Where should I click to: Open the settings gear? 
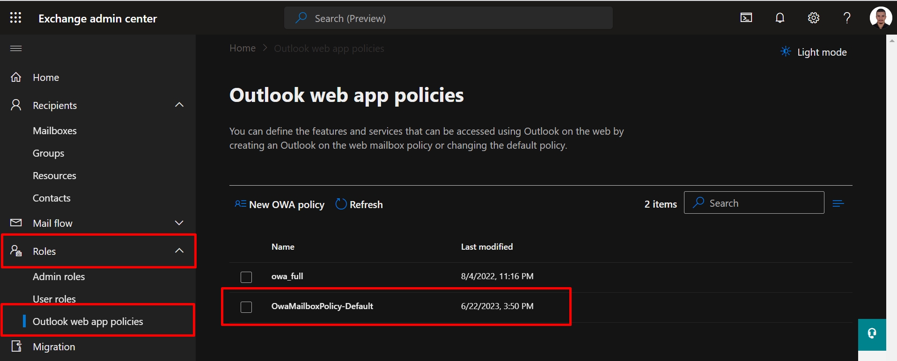coord(814,18)
